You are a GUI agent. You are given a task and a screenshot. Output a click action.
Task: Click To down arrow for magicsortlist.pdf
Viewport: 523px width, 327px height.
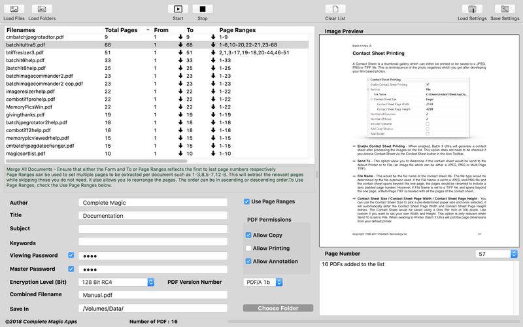213,154
